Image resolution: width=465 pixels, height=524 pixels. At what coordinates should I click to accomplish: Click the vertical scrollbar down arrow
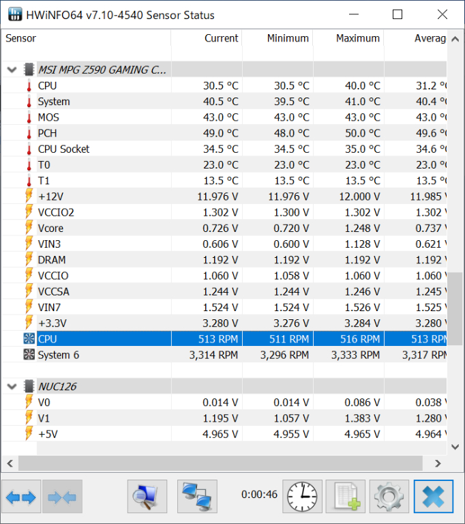click(455, 447)
